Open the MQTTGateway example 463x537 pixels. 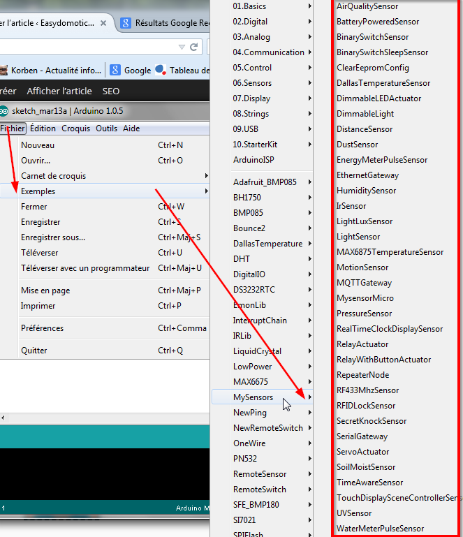(x=364, y=283)
